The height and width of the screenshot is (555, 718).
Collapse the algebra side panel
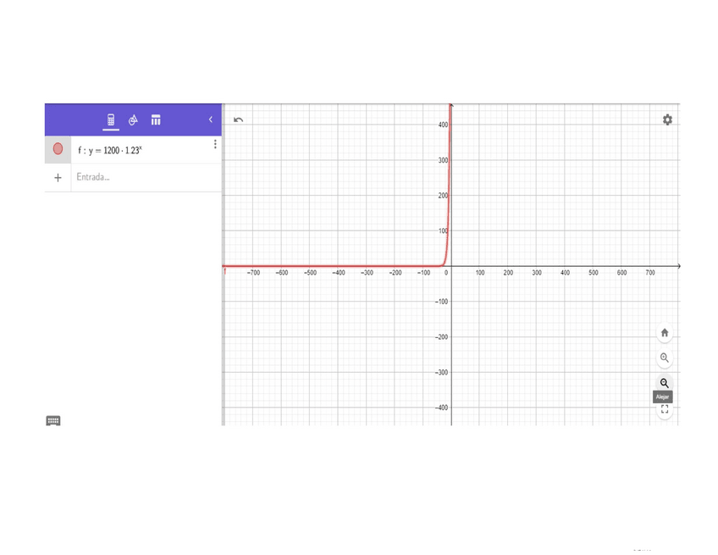(211, 119)
